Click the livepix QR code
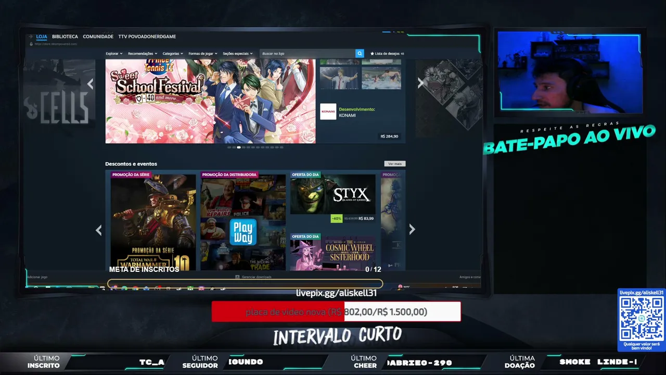The width and height of the screenshot is (666, 375). pyautogui.click(x=641, y=318)
